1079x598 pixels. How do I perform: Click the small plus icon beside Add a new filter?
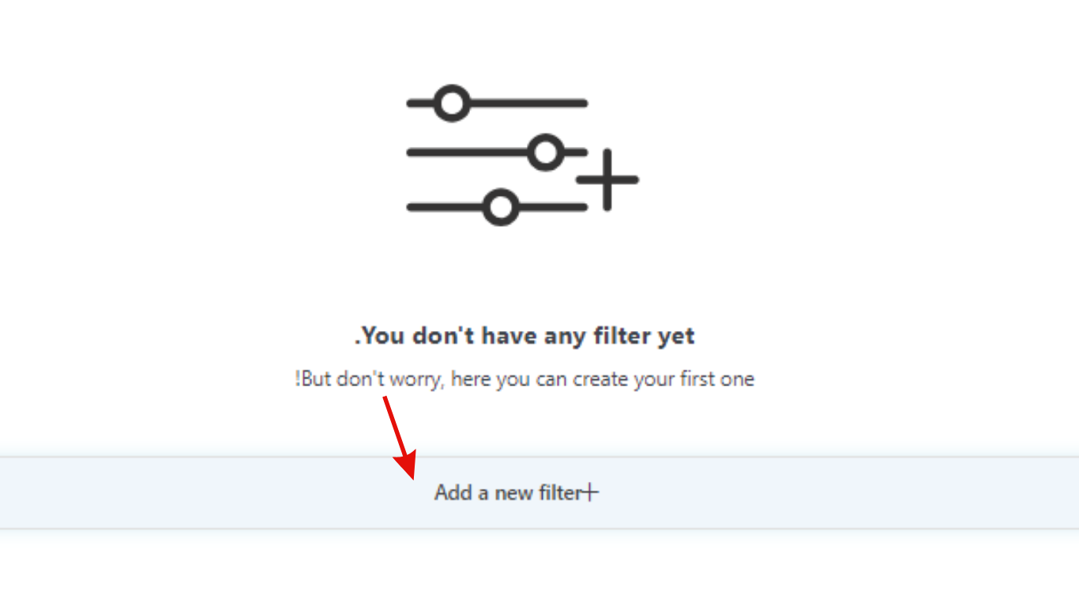click(590, 493)
